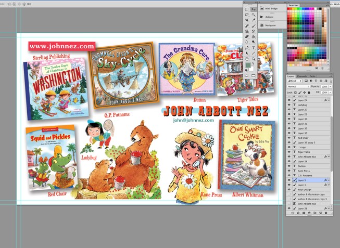340x248 pixels.
Task: Add layer style from bottom fx icon
Action: point(298,213)
